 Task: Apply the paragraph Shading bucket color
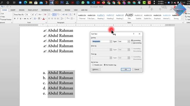67,19
